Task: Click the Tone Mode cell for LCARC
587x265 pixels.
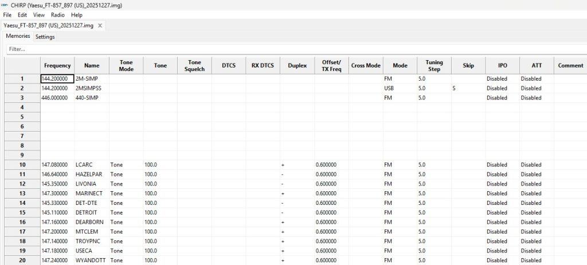Action: coord(126,165)
